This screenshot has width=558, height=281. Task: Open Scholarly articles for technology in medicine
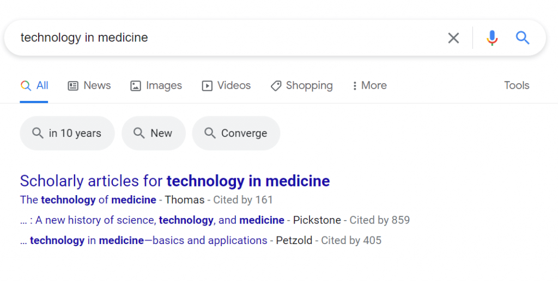175,181
